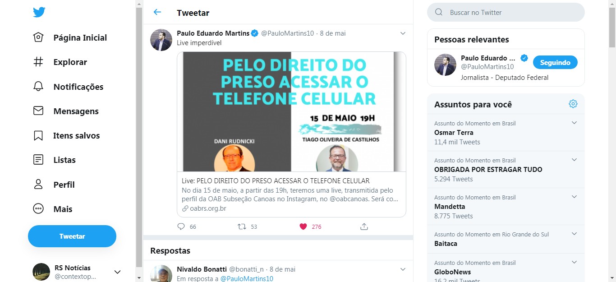The height and width of the screenshot is (282, 616).
Task: Expand the RS Notícias account switcher
Action: tap(117, 272)
